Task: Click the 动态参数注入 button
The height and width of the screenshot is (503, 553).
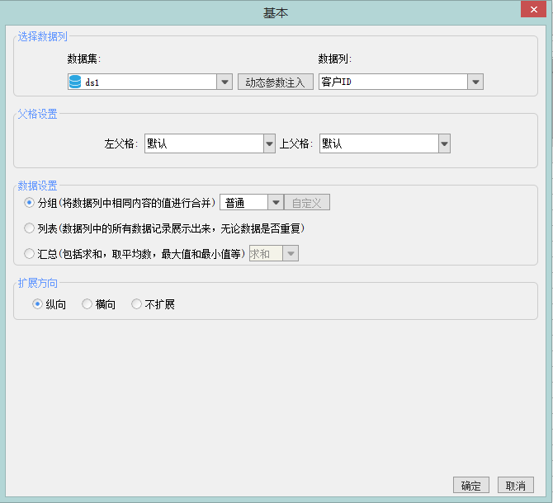Action: click(x=276, y=82)
